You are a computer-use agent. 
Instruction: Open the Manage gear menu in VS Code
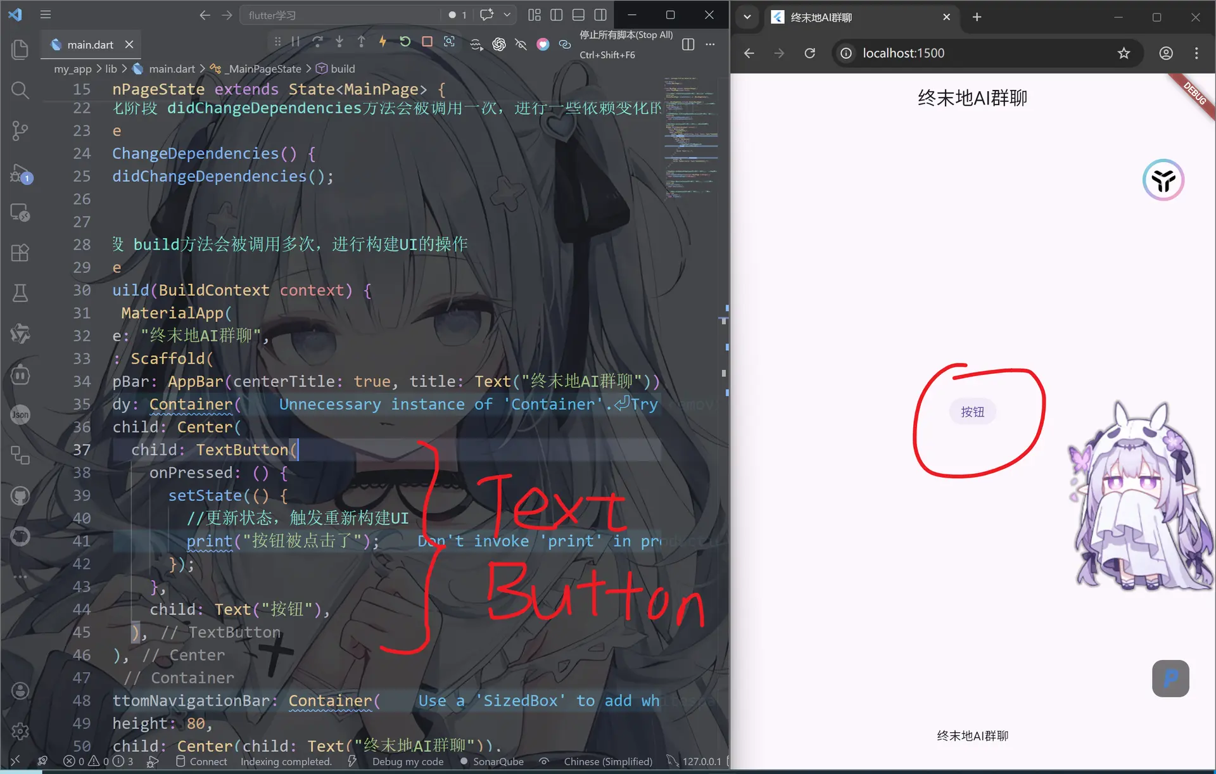[x=20, y=732]
